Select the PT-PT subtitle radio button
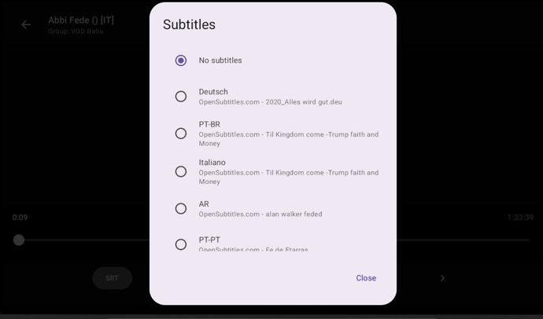This screenshot has width=543, height=319. [x=181, y=244]
